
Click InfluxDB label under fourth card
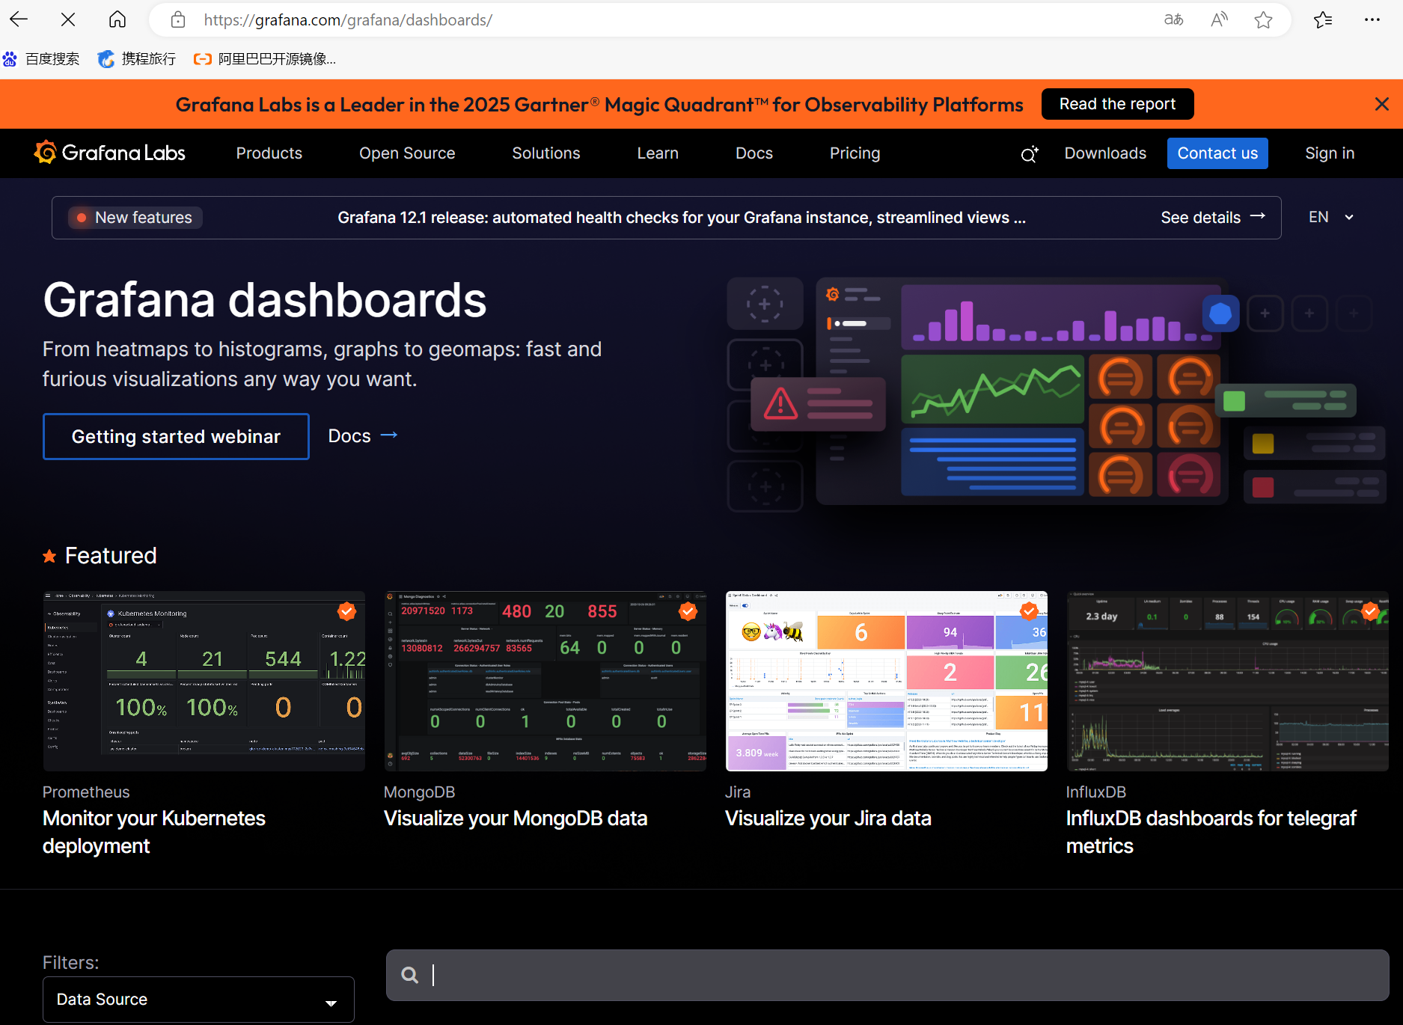[1096, 792]
